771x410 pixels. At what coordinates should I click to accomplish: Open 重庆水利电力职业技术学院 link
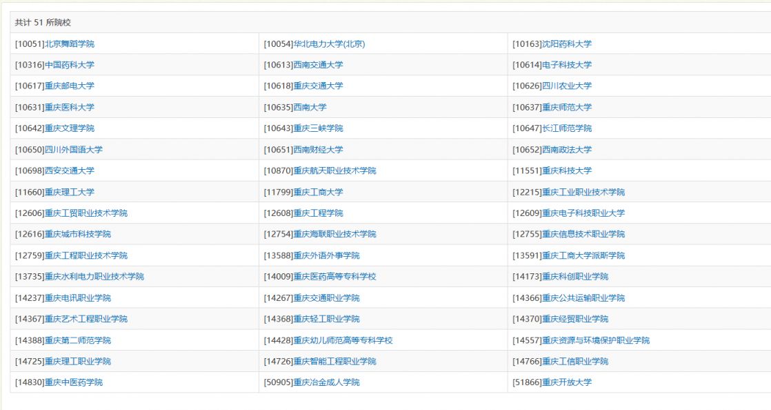point(94,277)
